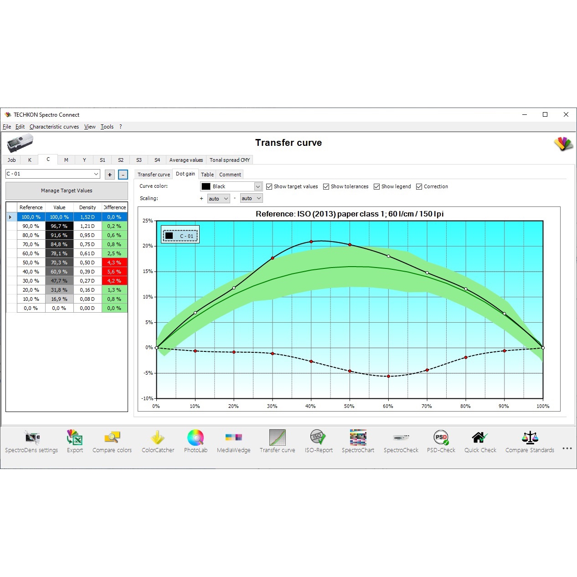Open Curve color Black dropdown
The image size is (577, 577).
point(232,186)
